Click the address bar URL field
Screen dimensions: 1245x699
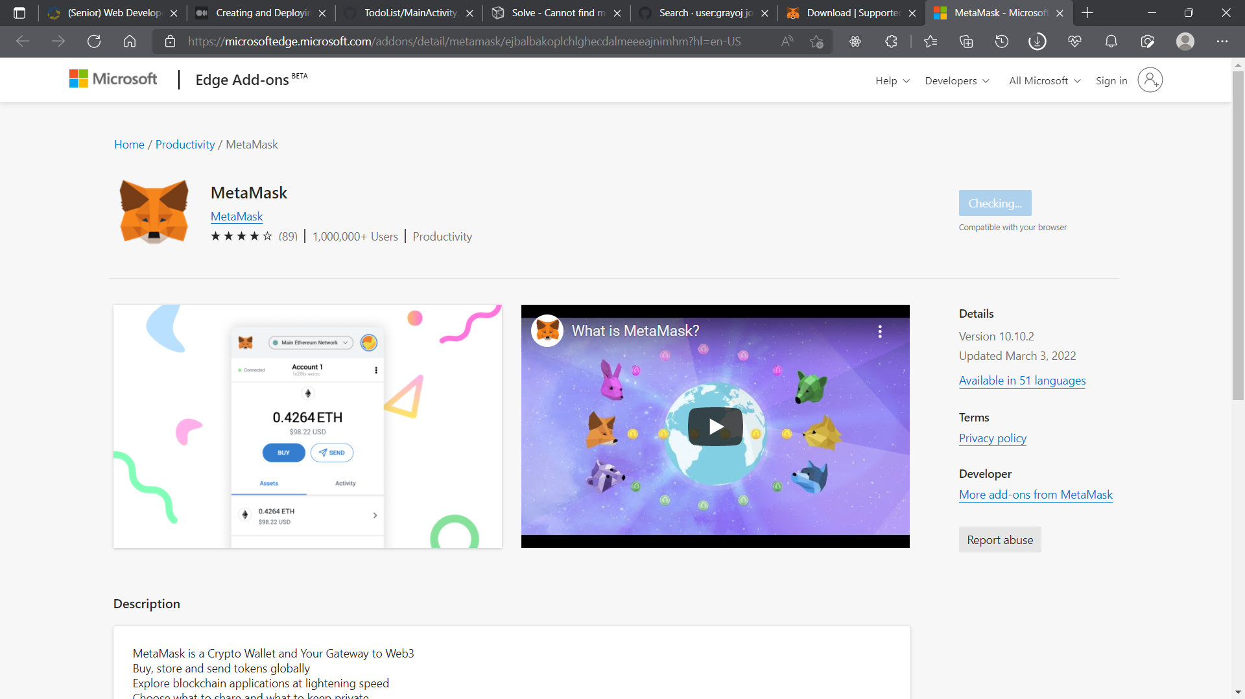tap(464, 41)
